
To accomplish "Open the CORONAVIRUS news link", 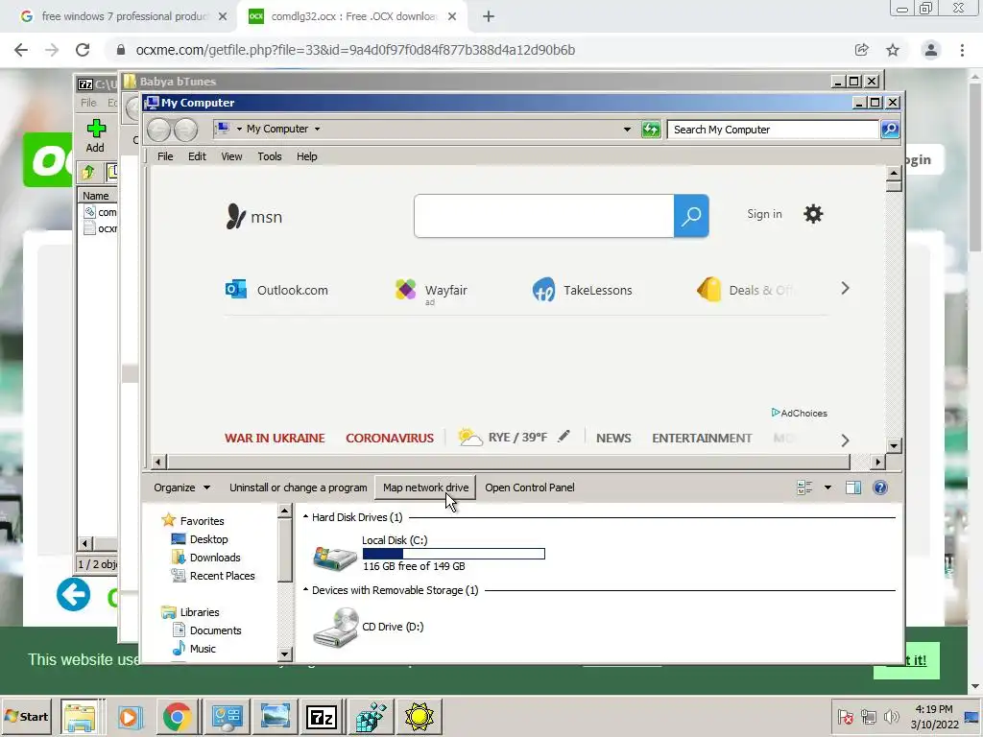I will click(390, 438).
